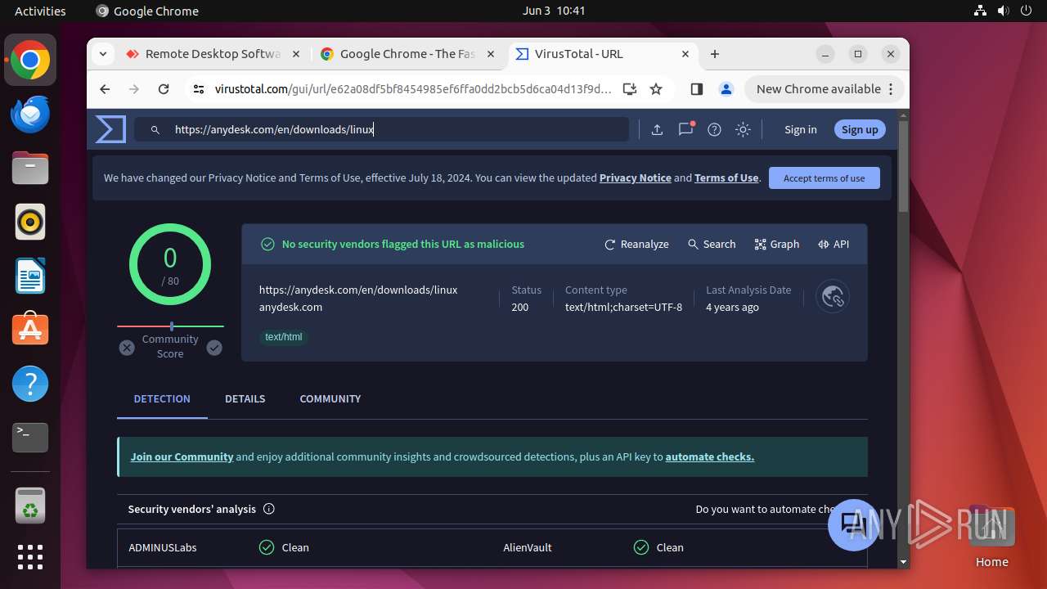Open Thunderbird mail from dock
Viewport: 1047px width, 589px height.
(30, 114)
